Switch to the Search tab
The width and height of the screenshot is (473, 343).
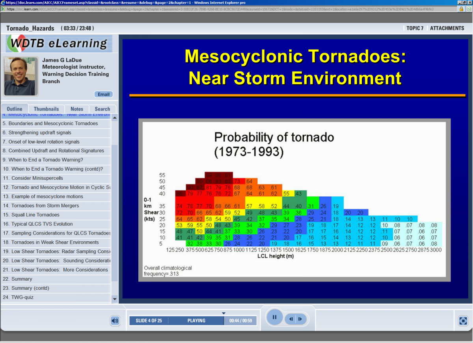point(102,109)
